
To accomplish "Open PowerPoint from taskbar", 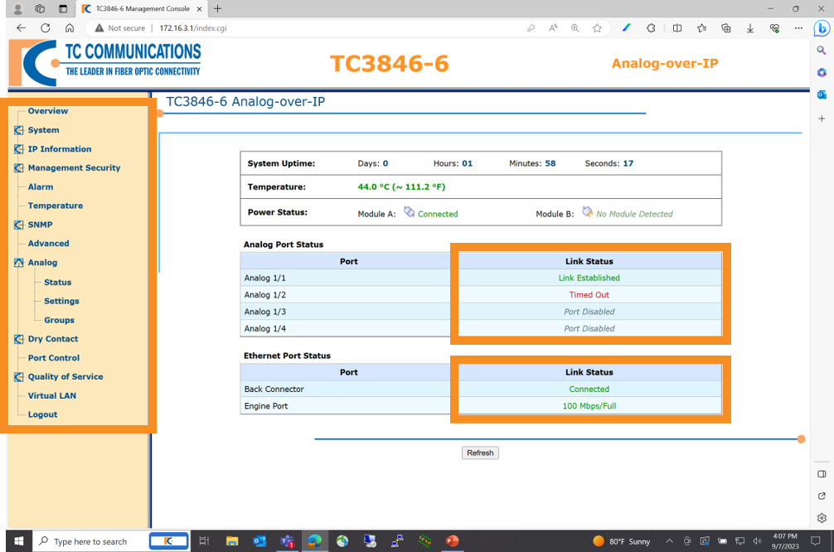I will click(452, 541).
